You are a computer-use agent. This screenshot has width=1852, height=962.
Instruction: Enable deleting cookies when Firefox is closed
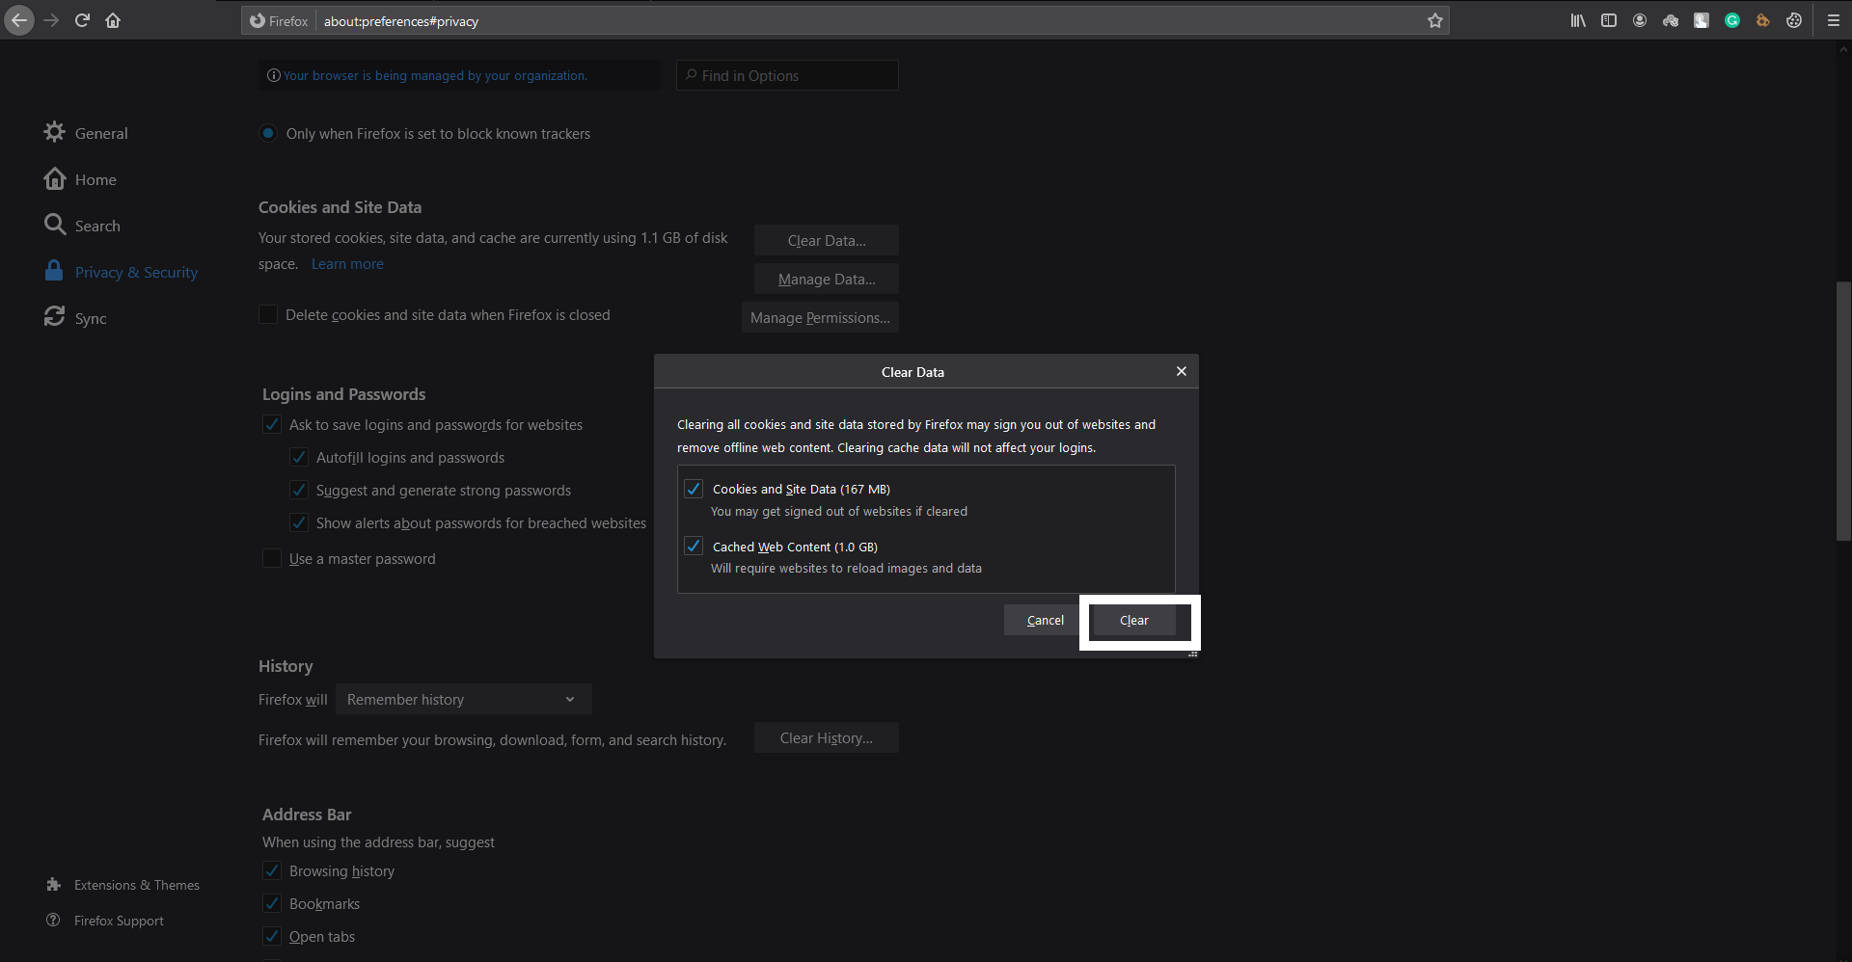(268, 314)
